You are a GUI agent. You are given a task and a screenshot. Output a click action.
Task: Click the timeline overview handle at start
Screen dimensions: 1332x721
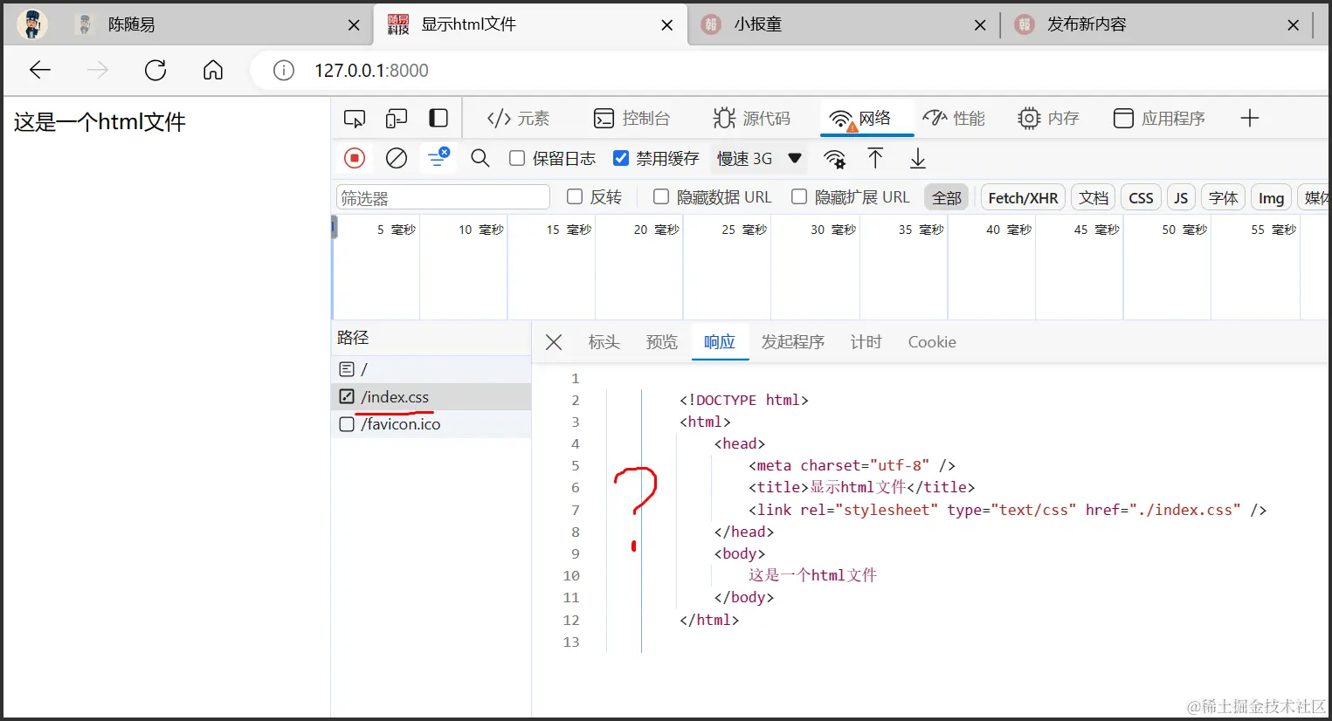point(334,229)
